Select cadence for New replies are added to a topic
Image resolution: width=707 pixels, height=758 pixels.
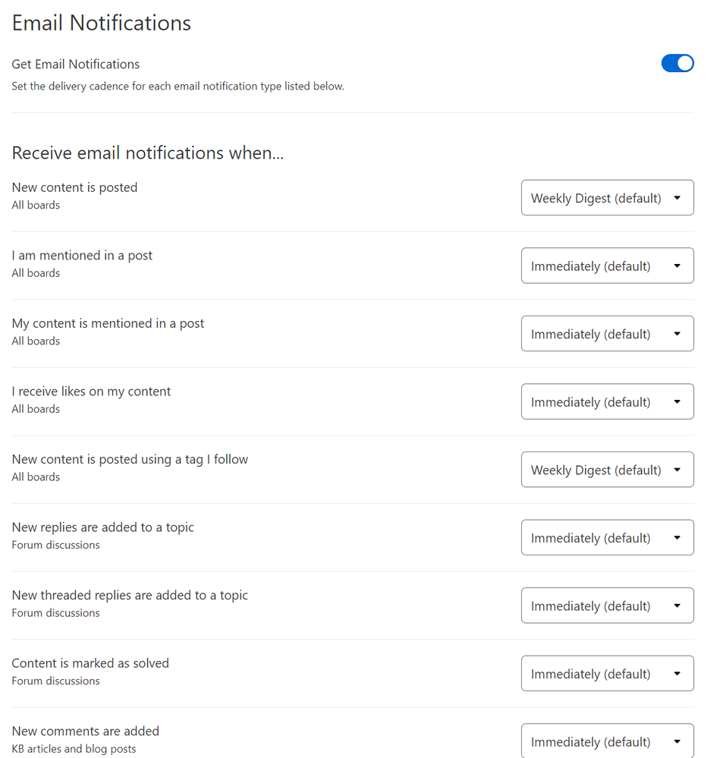(607, 537)
